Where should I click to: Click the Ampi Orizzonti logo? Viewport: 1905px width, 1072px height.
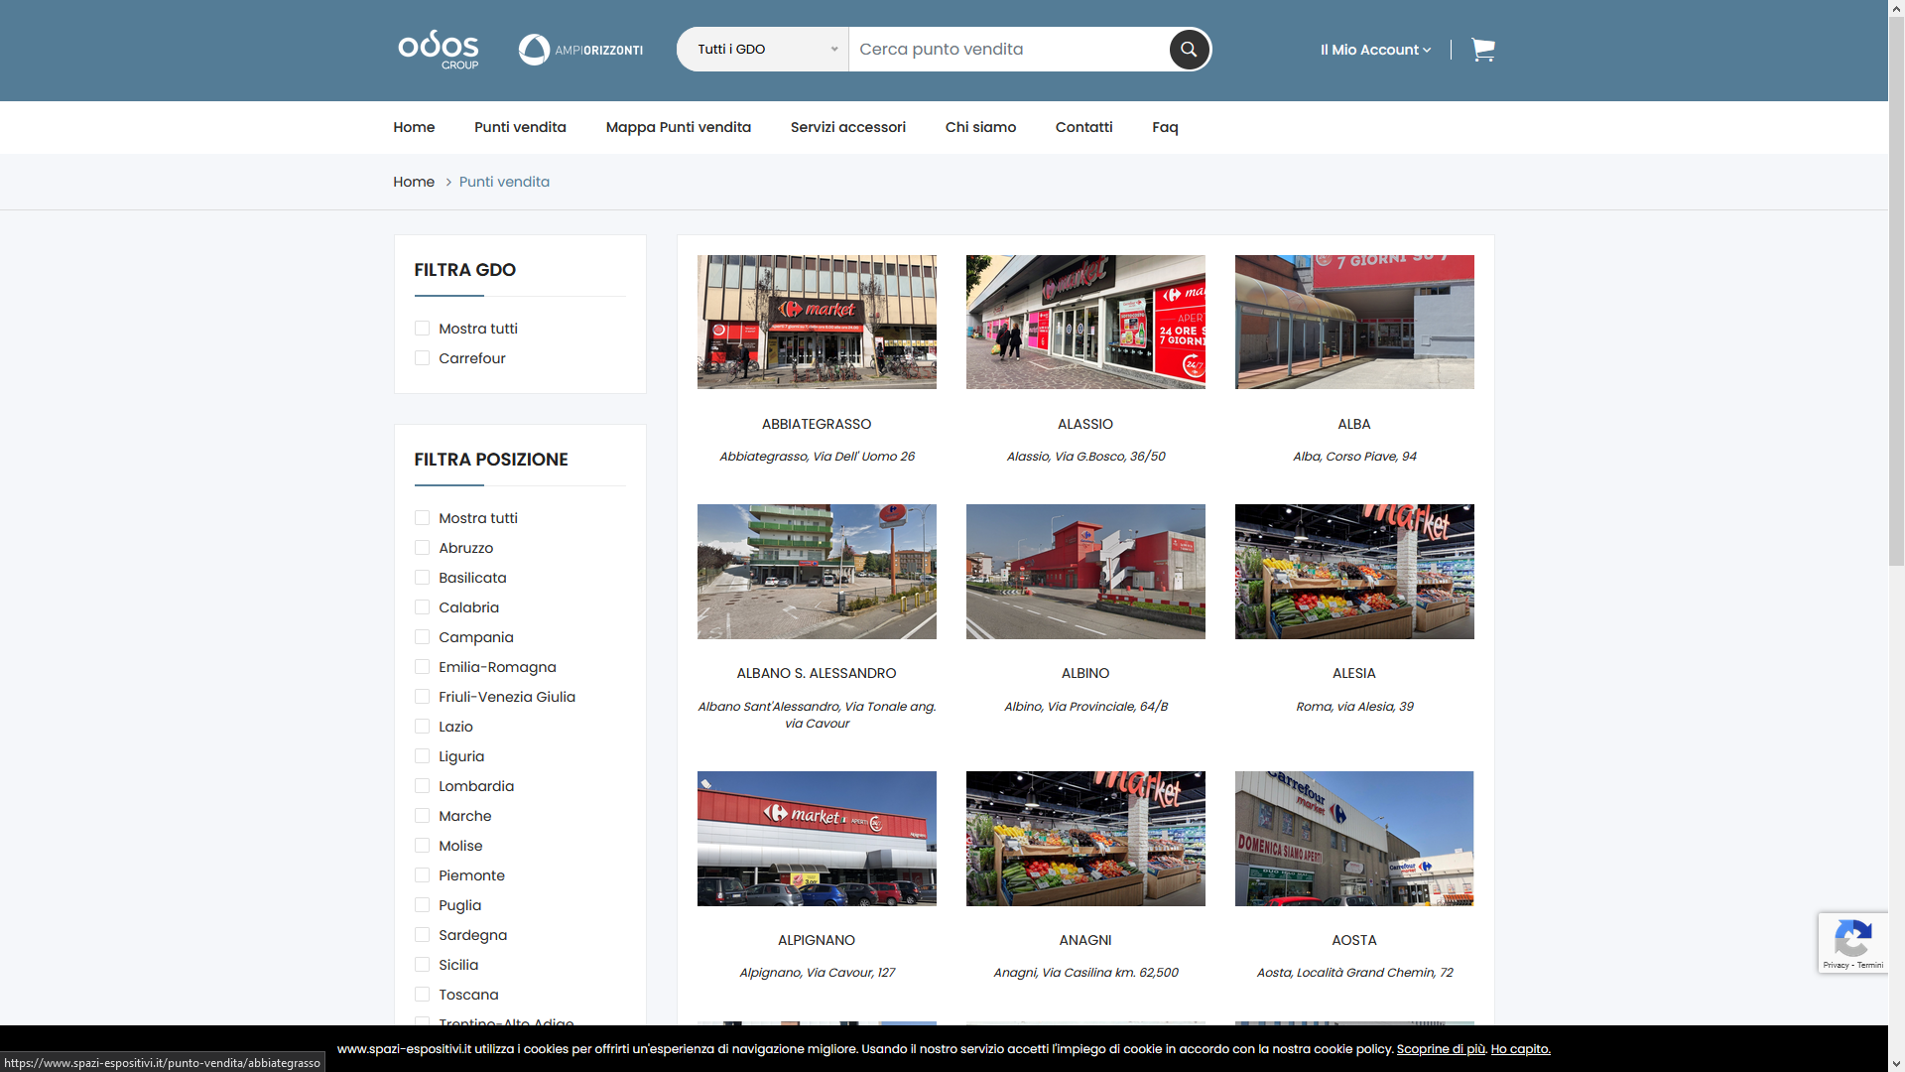click(x=580, y=50)
